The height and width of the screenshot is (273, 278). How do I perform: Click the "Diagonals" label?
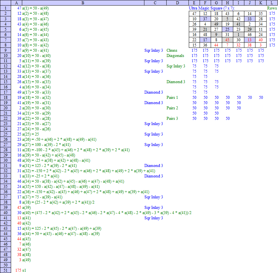pyautogui.click(x=175, y=56)
